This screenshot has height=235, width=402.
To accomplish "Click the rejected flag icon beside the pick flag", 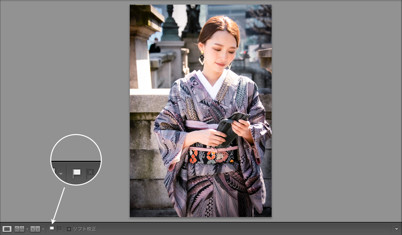I will click(59, 229).
